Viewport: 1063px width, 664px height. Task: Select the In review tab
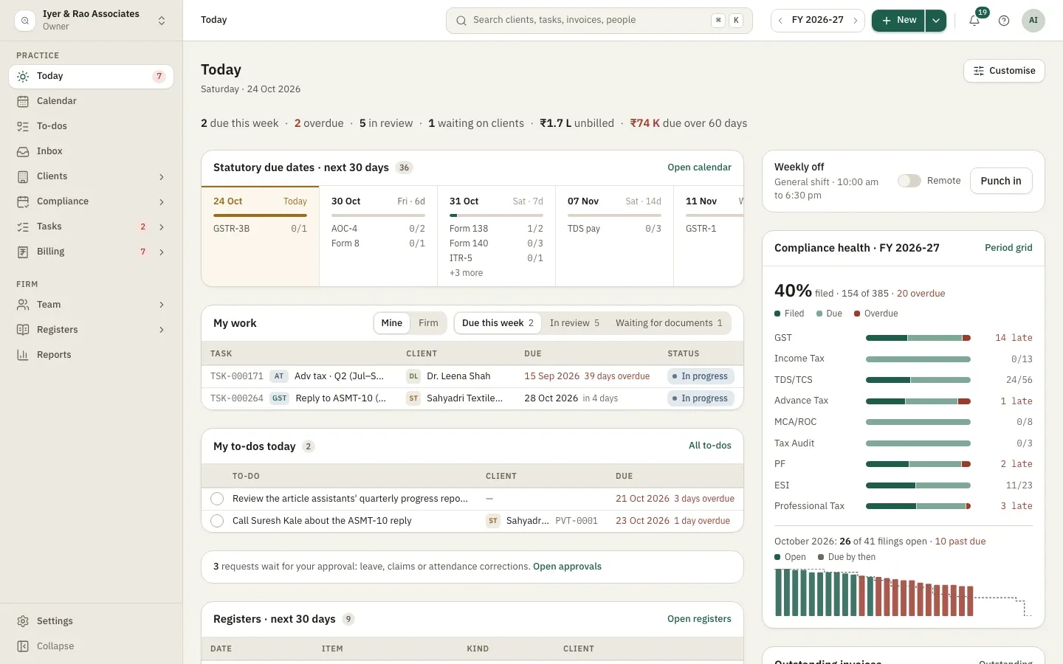click(574, 323)
